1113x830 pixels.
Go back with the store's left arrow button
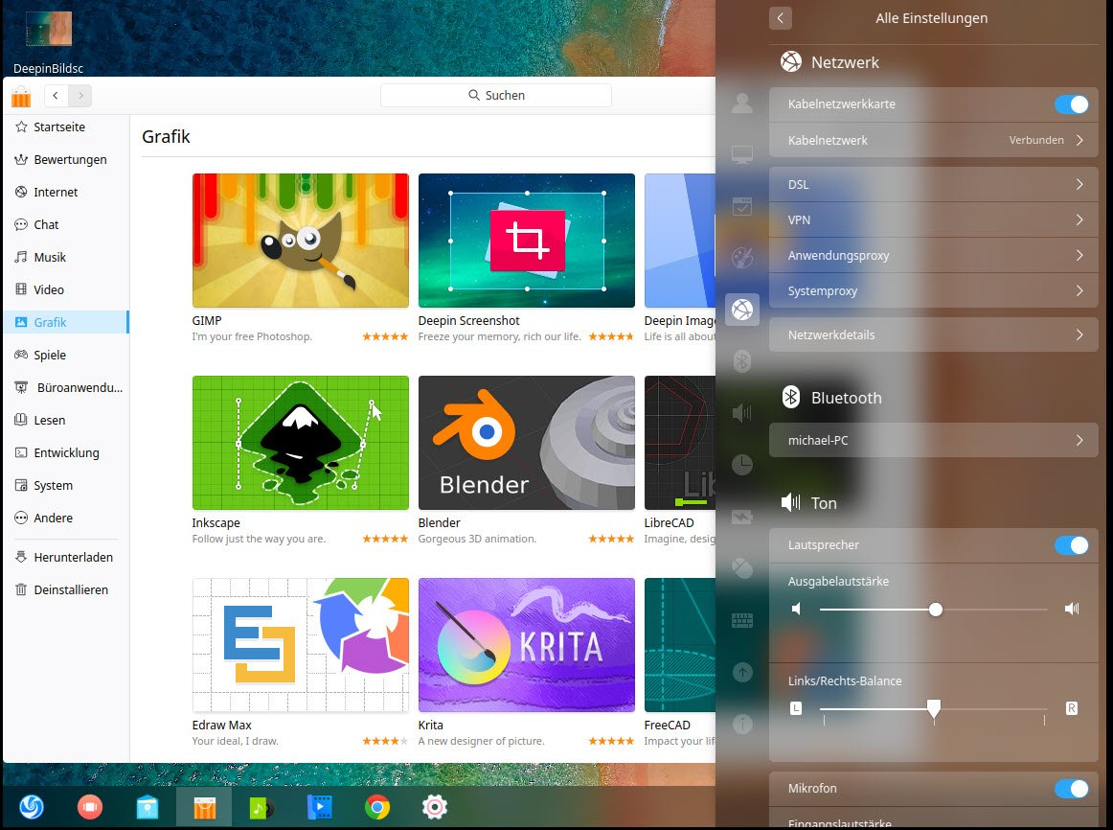(x=57, y=95)
